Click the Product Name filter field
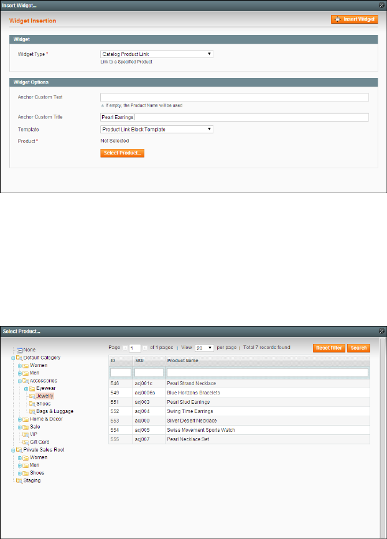The width and height of the screenshot is (387, 539). click(268, 372)
